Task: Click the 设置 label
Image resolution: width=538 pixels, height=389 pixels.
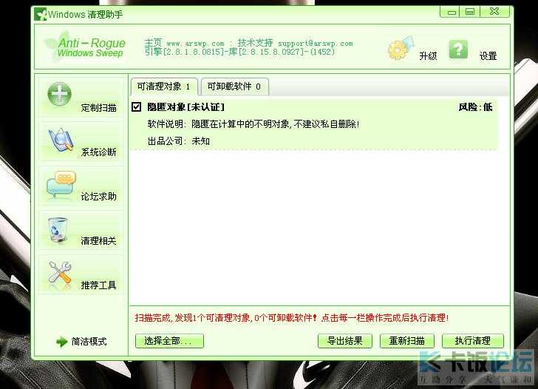Action: [x=488, y=55]
